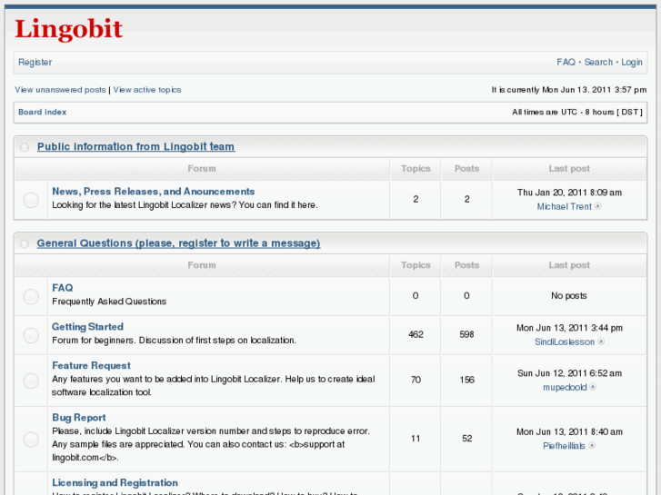Screen dimensions: 661x495
Task: Open News, Press Releases, and Anouncements forum
Action: [x=153, y=192]
